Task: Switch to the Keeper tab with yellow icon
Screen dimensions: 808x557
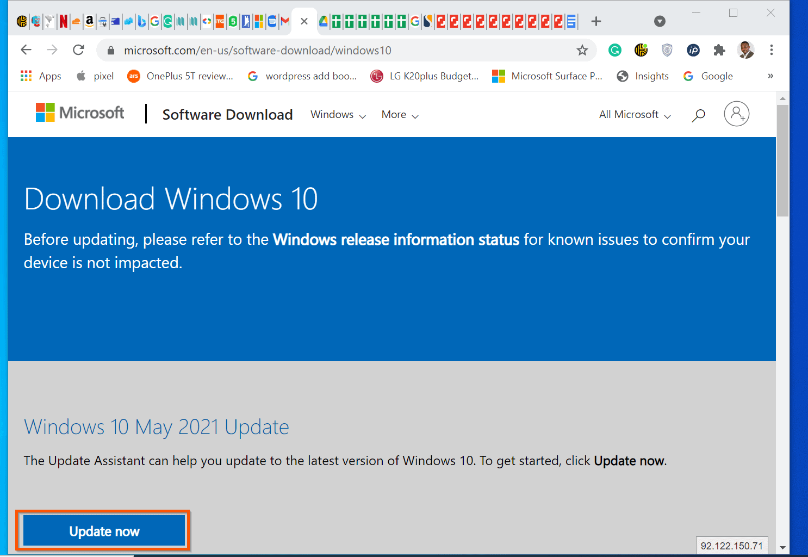Action: [22, 21]
